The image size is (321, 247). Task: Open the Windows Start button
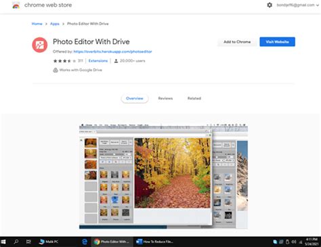point(3,242)
